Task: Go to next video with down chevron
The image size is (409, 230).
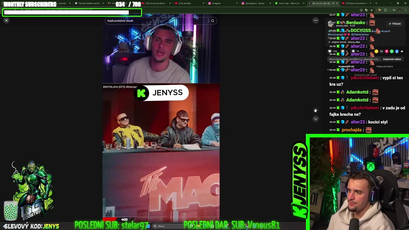Action: 315,119
